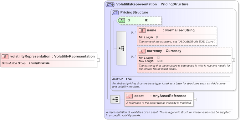Select the 'id : ID' attribute label
The width and height of the screenshot is (240, 120).
tap(137, 20)
